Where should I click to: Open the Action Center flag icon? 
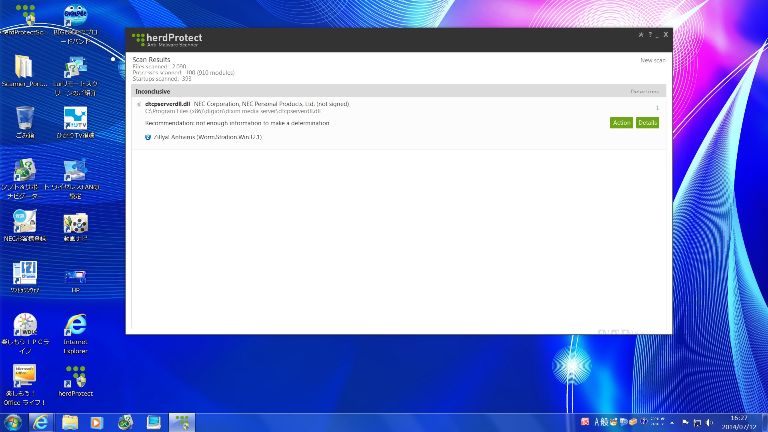click(x=685, y=422)
